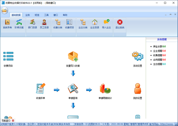178x126 pixels.
Task: Close the 导航窗口 bottom tab
Action: pyautogui.click(x=13, y=120)
